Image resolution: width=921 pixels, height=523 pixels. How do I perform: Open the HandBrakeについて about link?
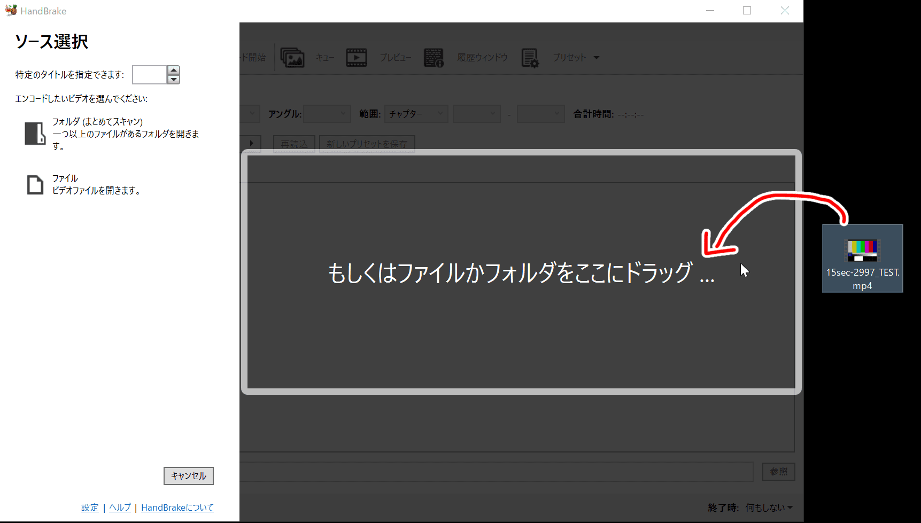[x=177, y=507]
